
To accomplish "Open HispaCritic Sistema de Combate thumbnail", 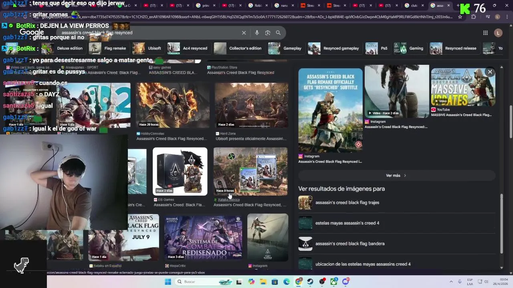I will pos(203,237).
